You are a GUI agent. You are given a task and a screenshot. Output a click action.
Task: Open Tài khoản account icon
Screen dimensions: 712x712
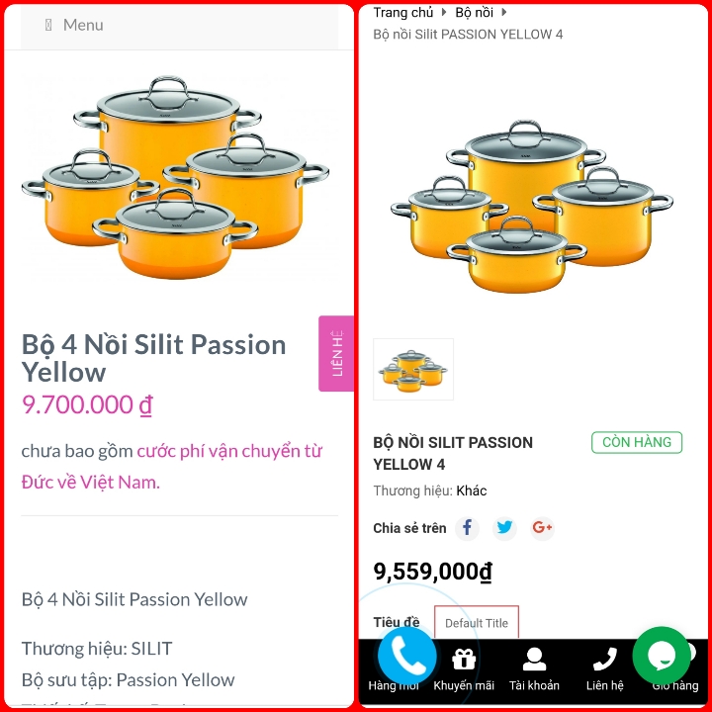(534, 659)
